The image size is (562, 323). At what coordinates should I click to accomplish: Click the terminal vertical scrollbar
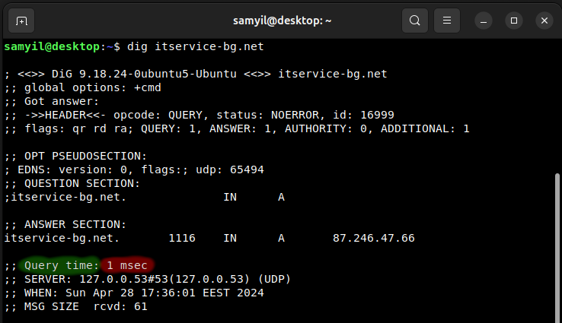[557, 248]
